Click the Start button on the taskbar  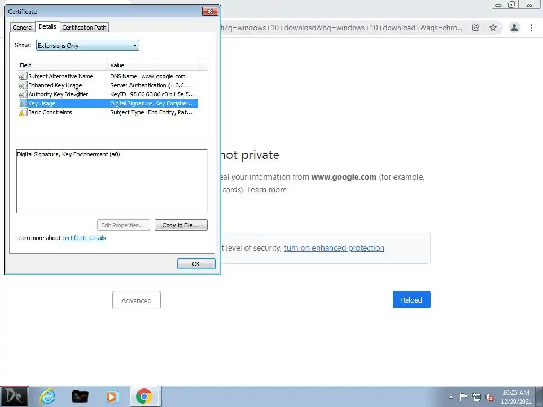click(x=13, y=396)
